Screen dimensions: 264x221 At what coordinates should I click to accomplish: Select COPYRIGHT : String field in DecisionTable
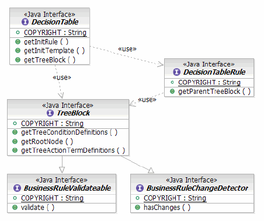[x=55, y=33]
